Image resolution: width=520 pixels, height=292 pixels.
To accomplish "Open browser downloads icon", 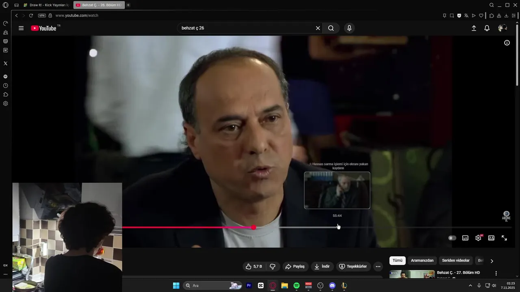I will 506,15.
